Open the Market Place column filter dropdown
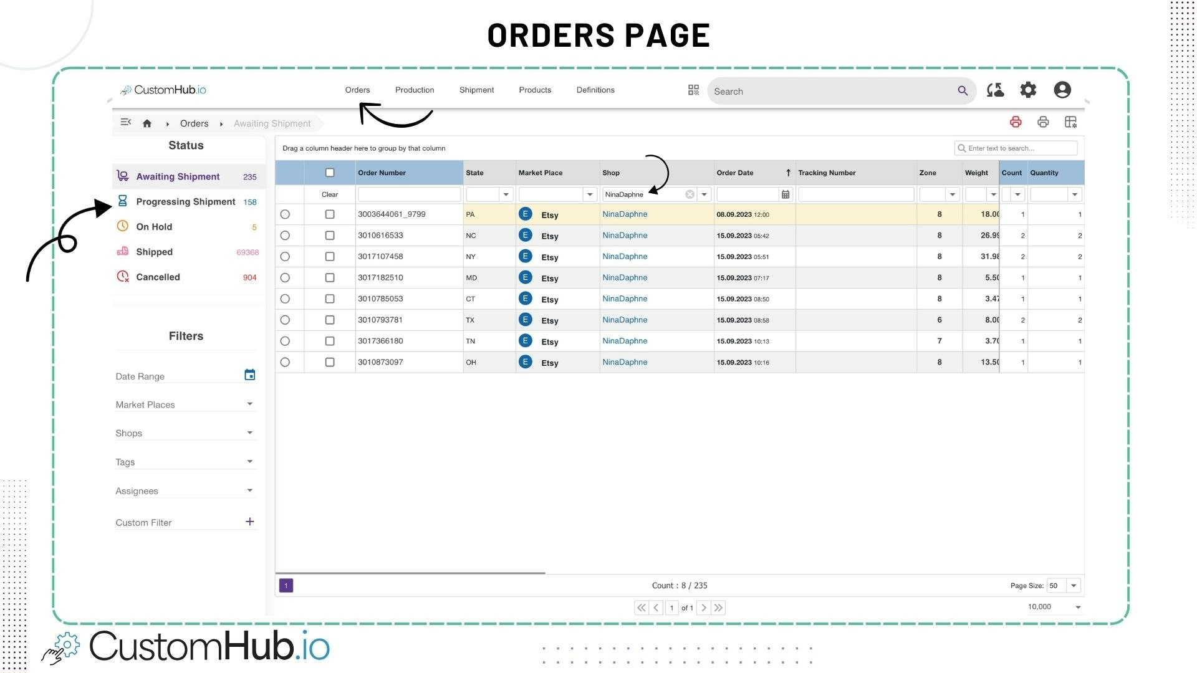The image size is (1197, 673). [x=589, y=194]
